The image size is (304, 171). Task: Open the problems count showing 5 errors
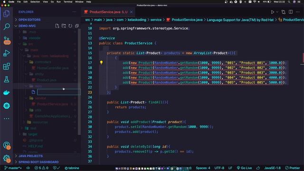coord(41,168)
